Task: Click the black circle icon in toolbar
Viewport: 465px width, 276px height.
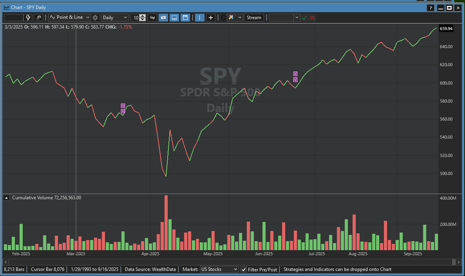Action: tap(224, 18)
